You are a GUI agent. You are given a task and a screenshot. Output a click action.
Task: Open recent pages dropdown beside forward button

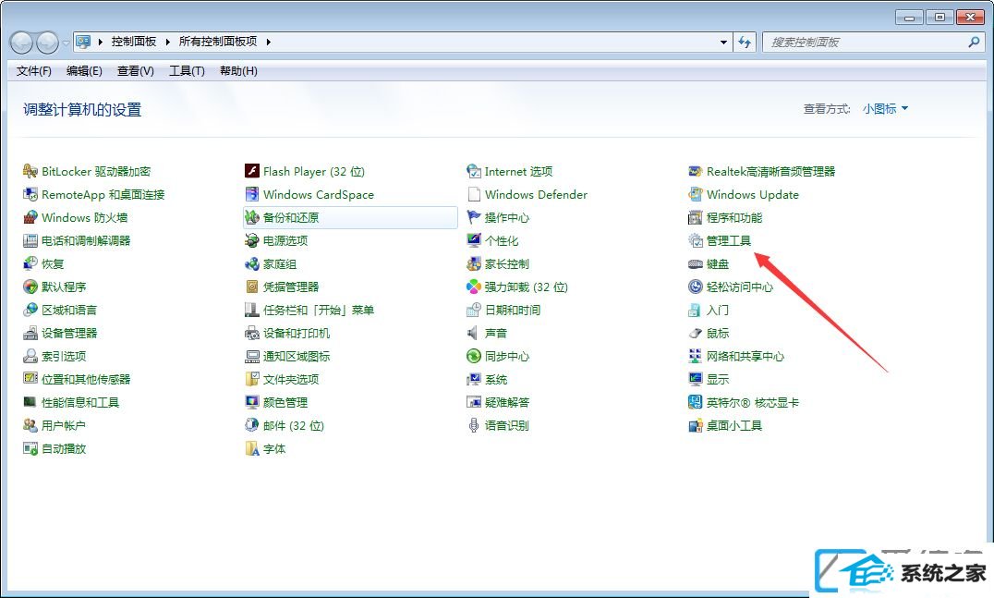[x=66, y=43]
